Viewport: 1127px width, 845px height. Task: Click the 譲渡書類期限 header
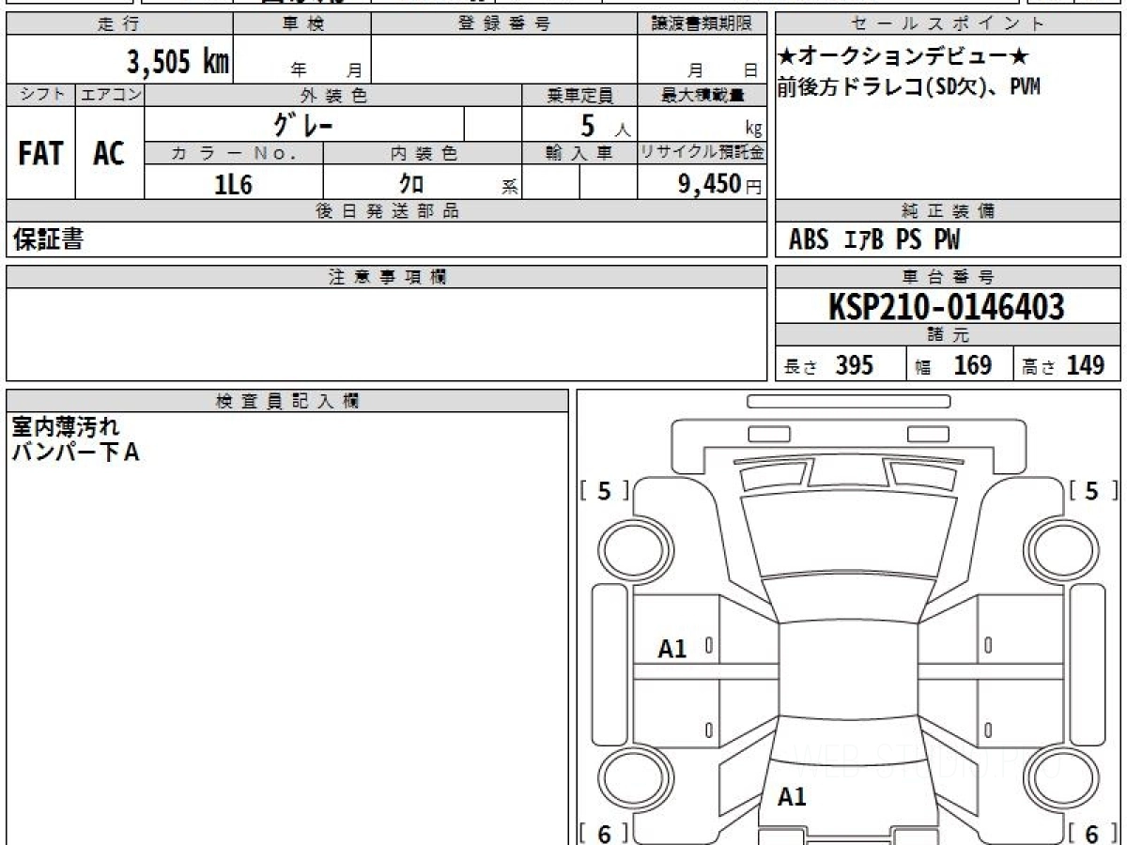click(x=702, y=24)
